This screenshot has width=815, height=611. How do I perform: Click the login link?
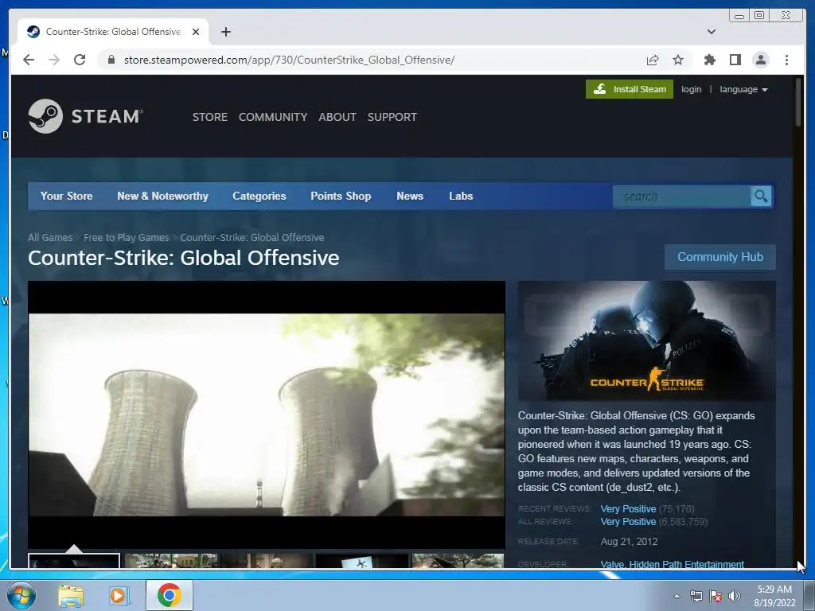[x=692, y=89]
